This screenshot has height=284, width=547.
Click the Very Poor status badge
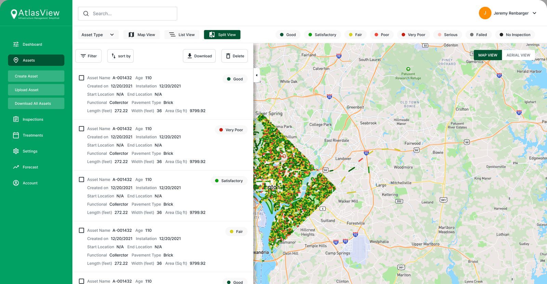click(x=231, y=130)
